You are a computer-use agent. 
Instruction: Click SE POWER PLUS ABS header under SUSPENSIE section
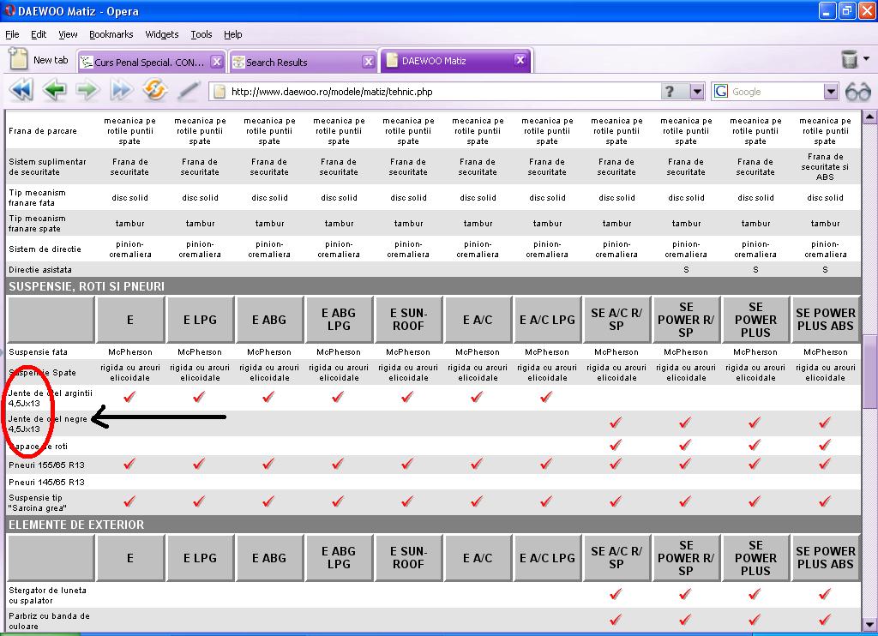(x=826, y=320)
